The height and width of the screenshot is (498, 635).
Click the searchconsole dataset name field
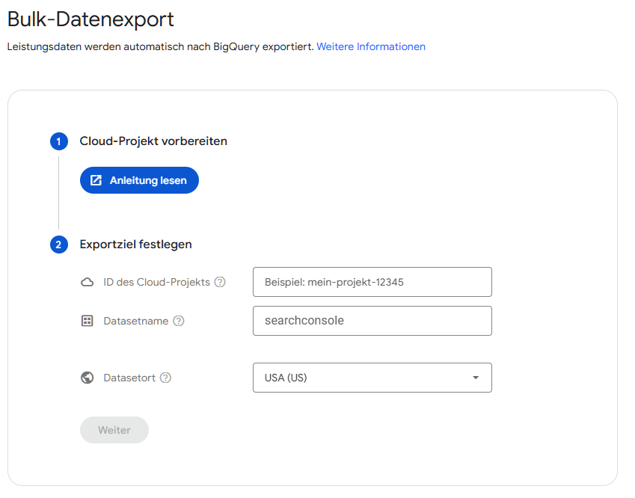(372, 321)
